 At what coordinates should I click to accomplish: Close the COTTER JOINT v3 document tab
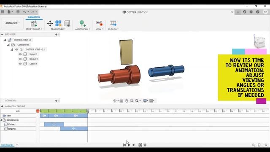232,12
